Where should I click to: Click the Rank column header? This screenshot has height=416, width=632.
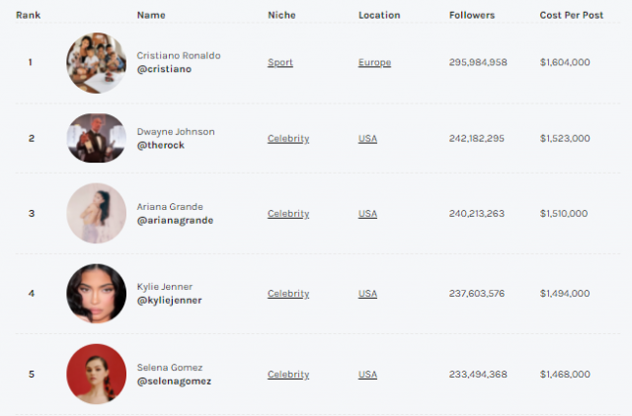[29, 16]
